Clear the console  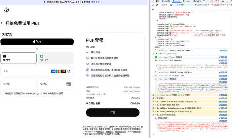point(157,5)
